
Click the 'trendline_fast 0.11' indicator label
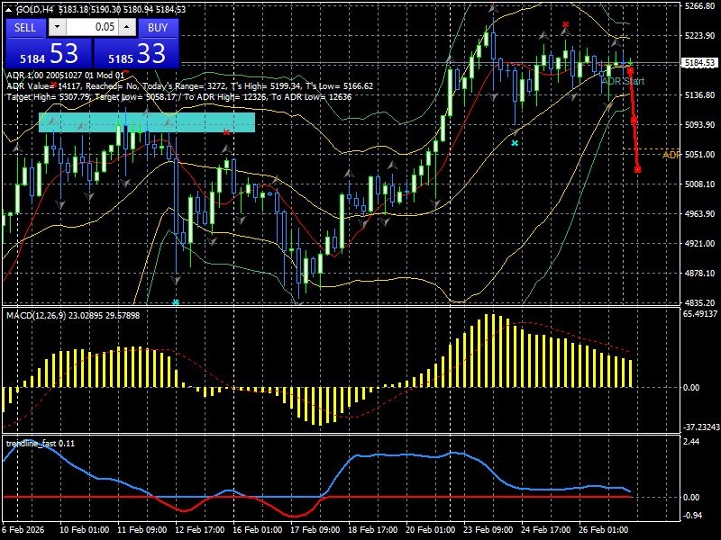tap(40, 444)
